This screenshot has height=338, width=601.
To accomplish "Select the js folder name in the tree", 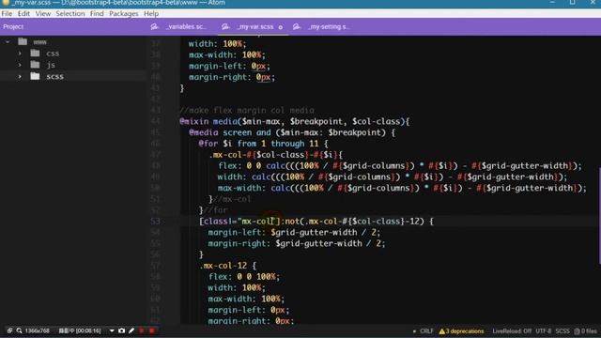I will pyautogui.click(x=51, y=65).
